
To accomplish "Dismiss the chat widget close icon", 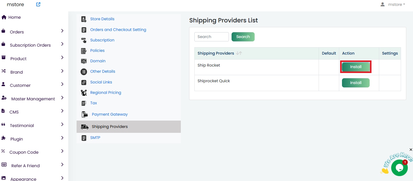I will point(411,150).
